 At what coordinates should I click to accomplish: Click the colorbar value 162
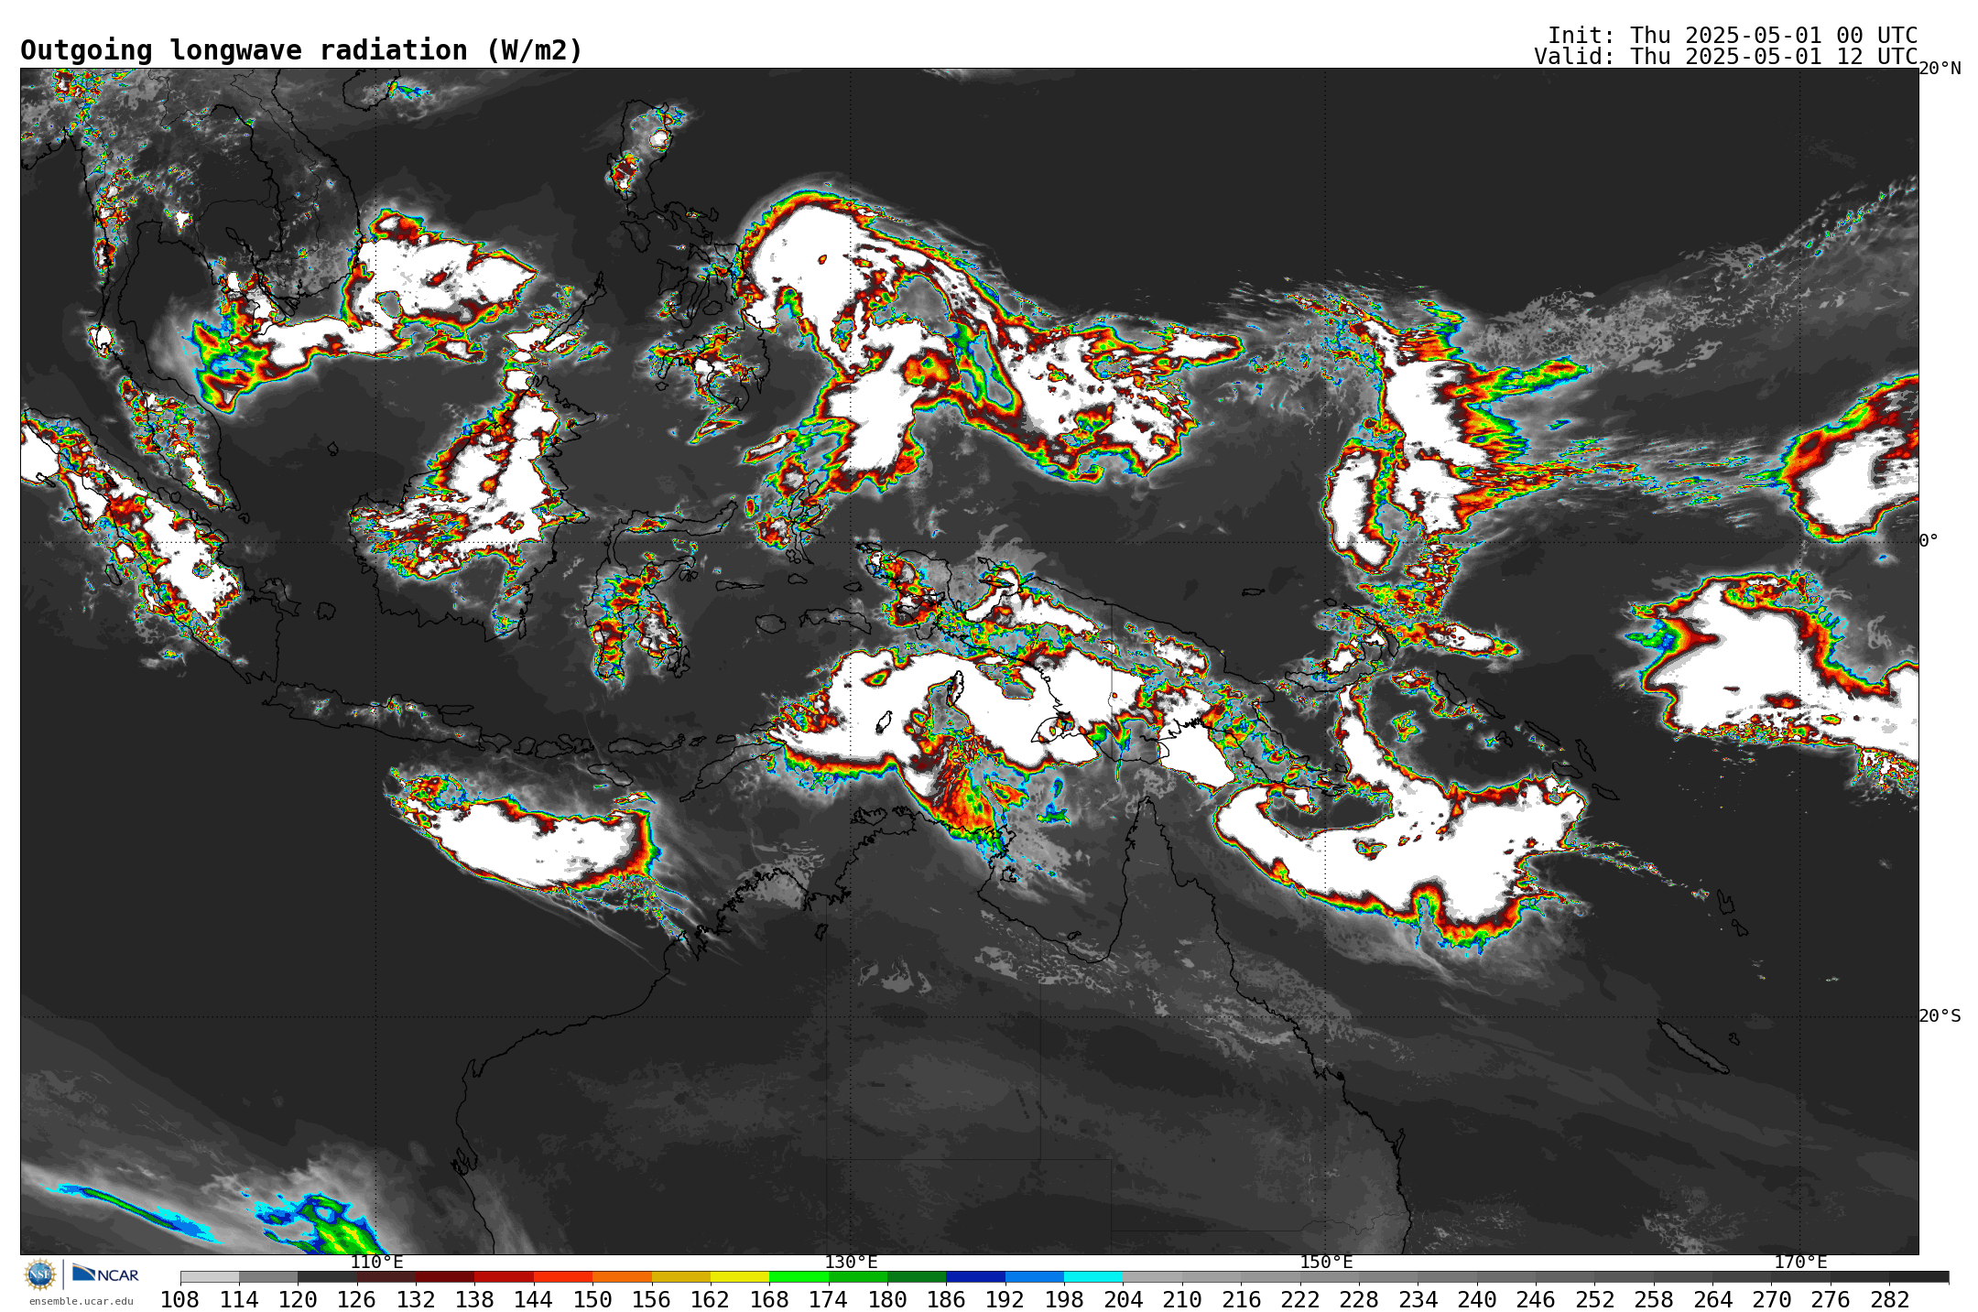point(711,1300)
